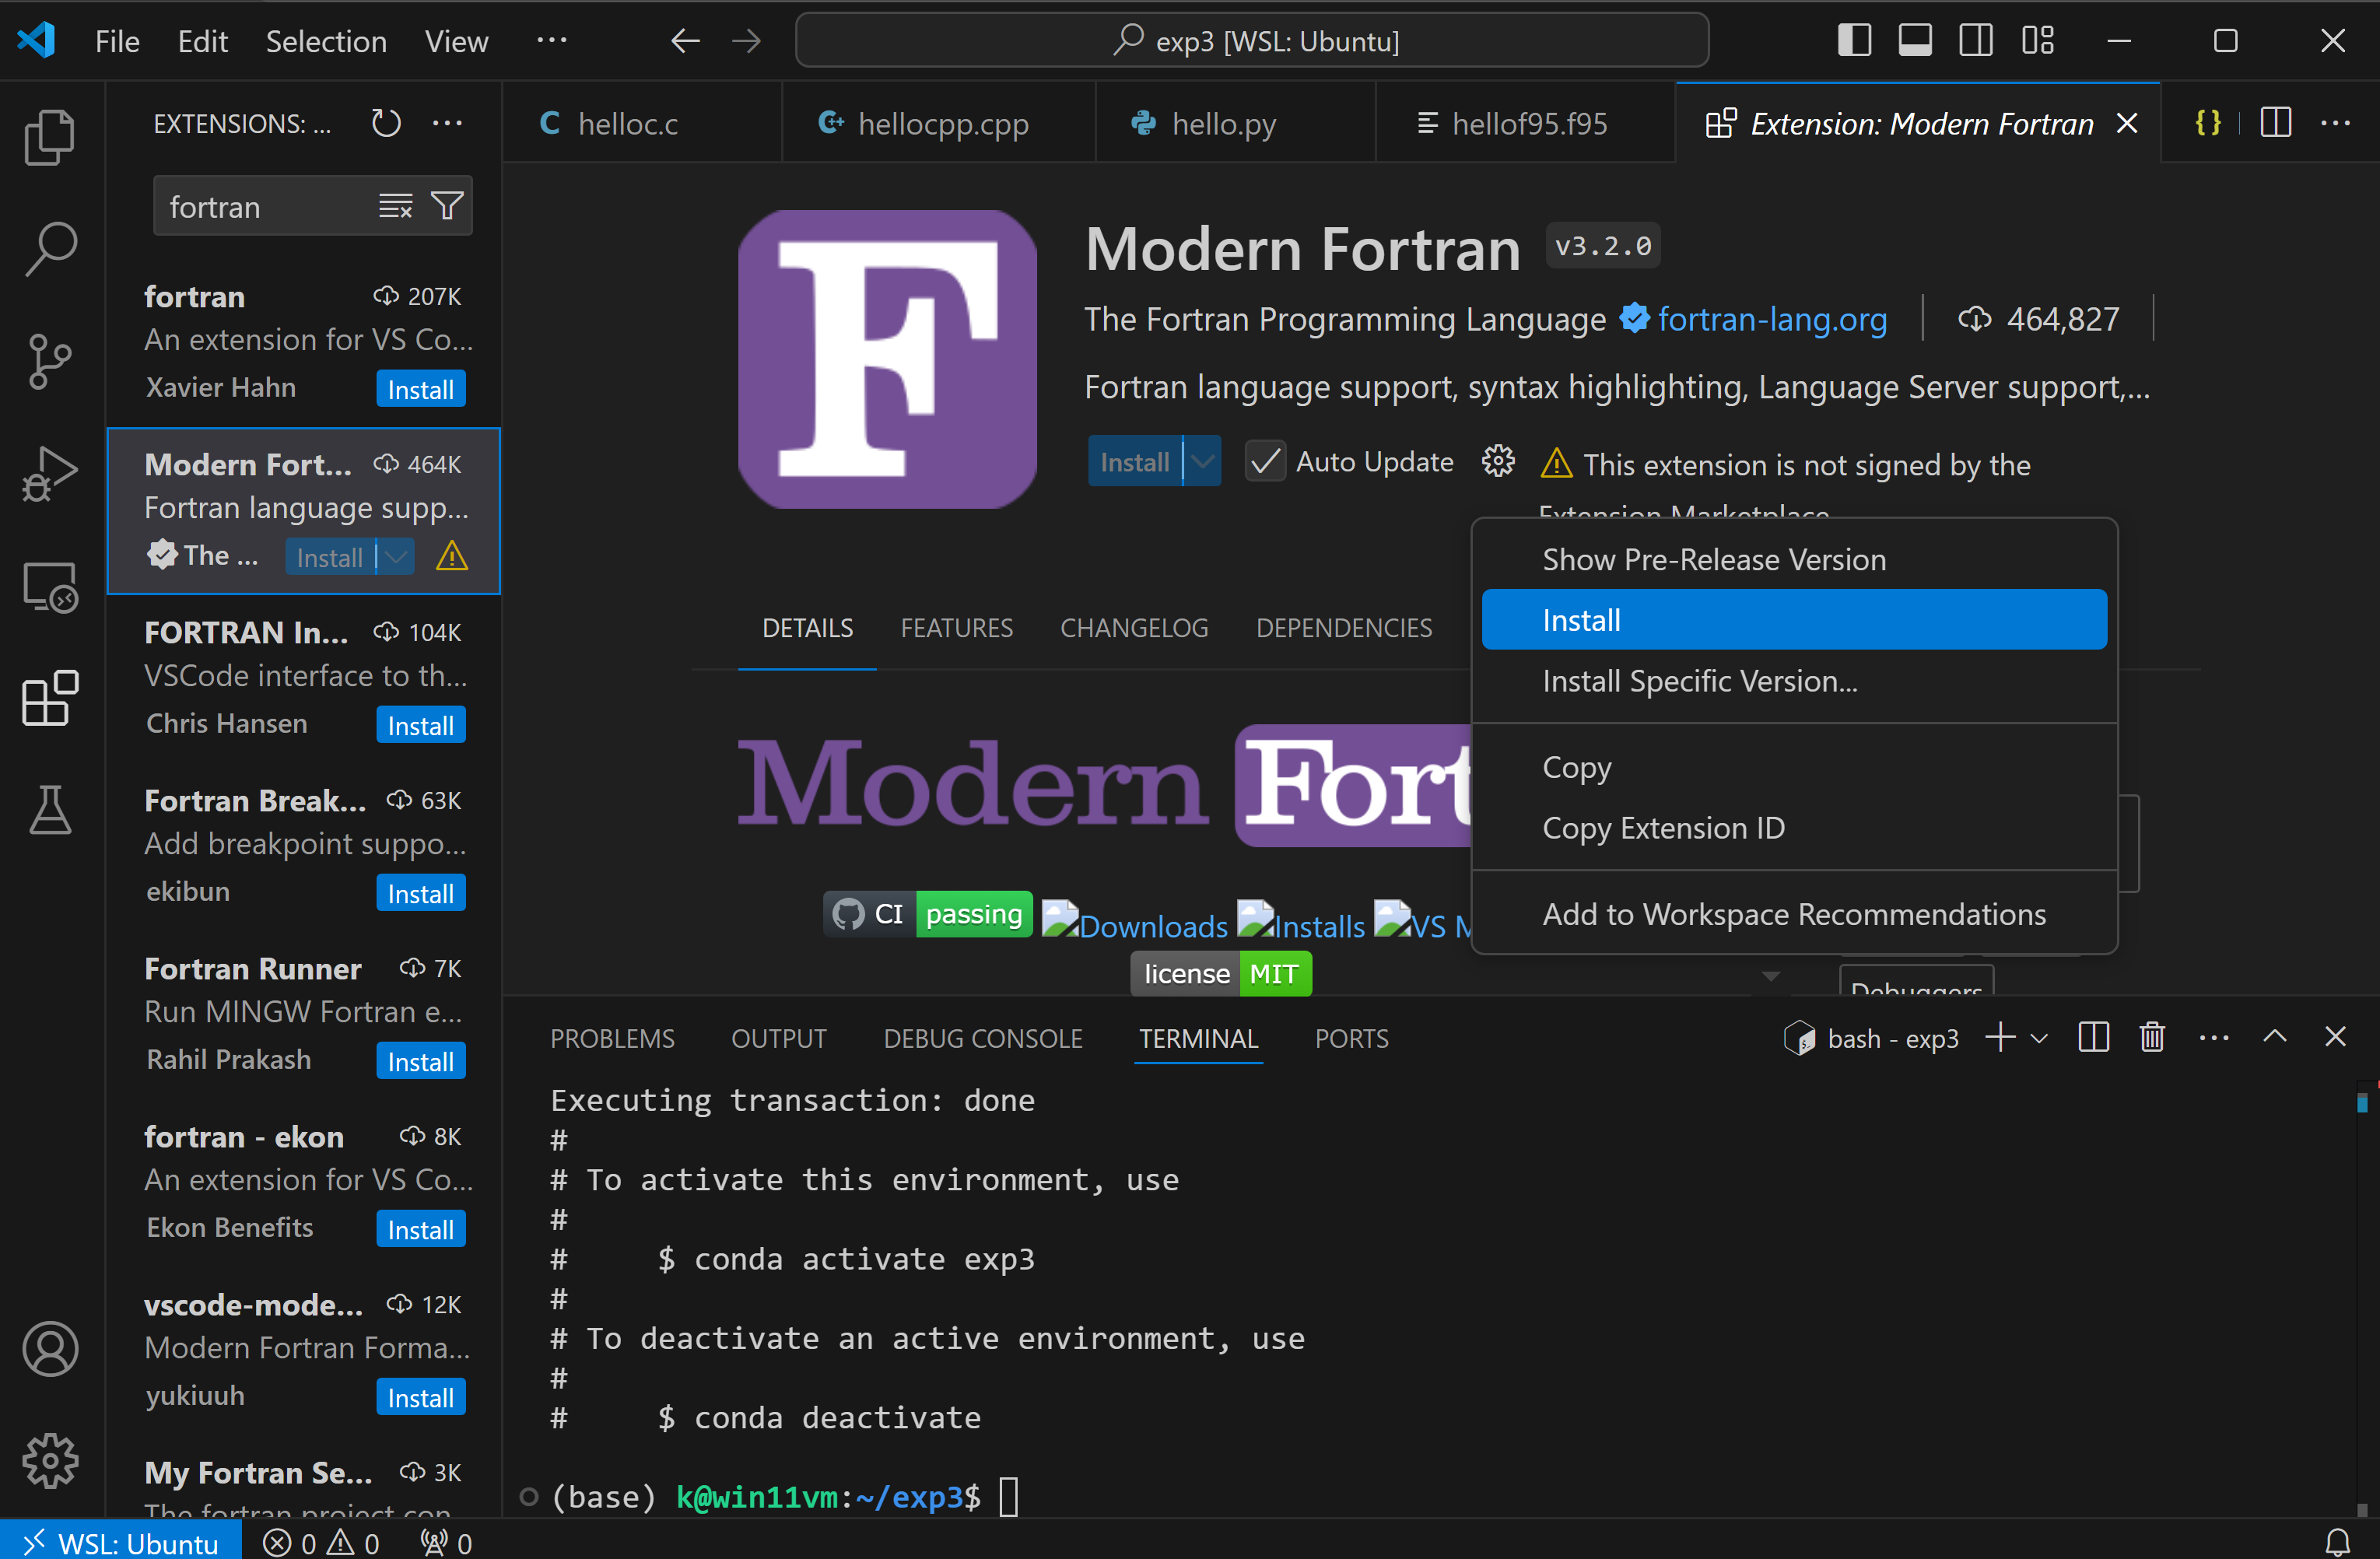Toggle the bottom panel layout button
Screen dimensions: 2380x1559
click(1915, 41)
